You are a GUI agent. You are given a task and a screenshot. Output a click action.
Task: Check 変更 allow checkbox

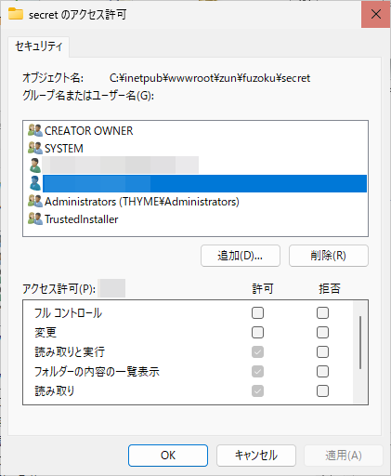[257, 333]
